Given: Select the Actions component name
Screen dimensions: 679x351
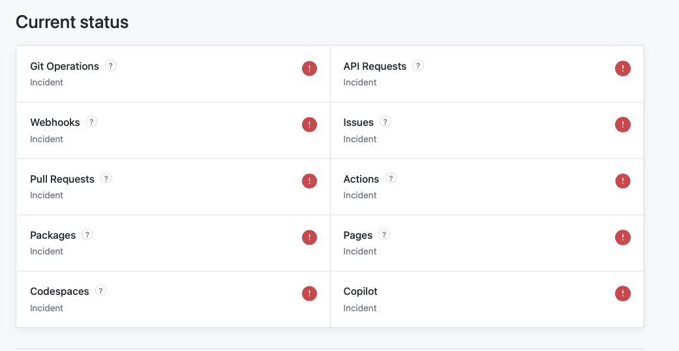Looking at the screenshot, I should click(361, 179).
